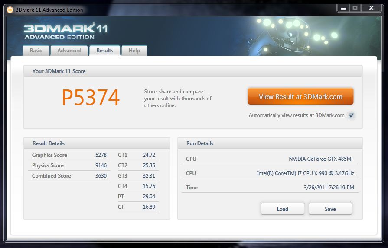Viewport: 388px width, 248px height.
Task: Click the Load button
Action: coord(282,209)
